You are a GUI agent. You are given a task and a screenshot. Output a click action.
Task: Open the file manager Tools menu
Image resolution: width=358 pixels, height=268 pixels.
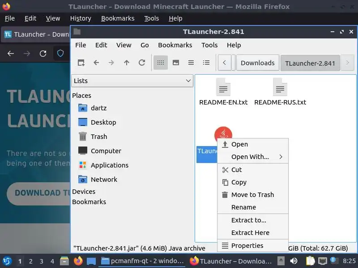(x=209, y=45)
